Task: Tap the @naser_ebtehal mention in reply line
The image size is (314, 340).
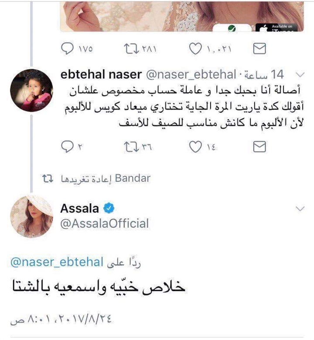Action: (x=57, y=262)
